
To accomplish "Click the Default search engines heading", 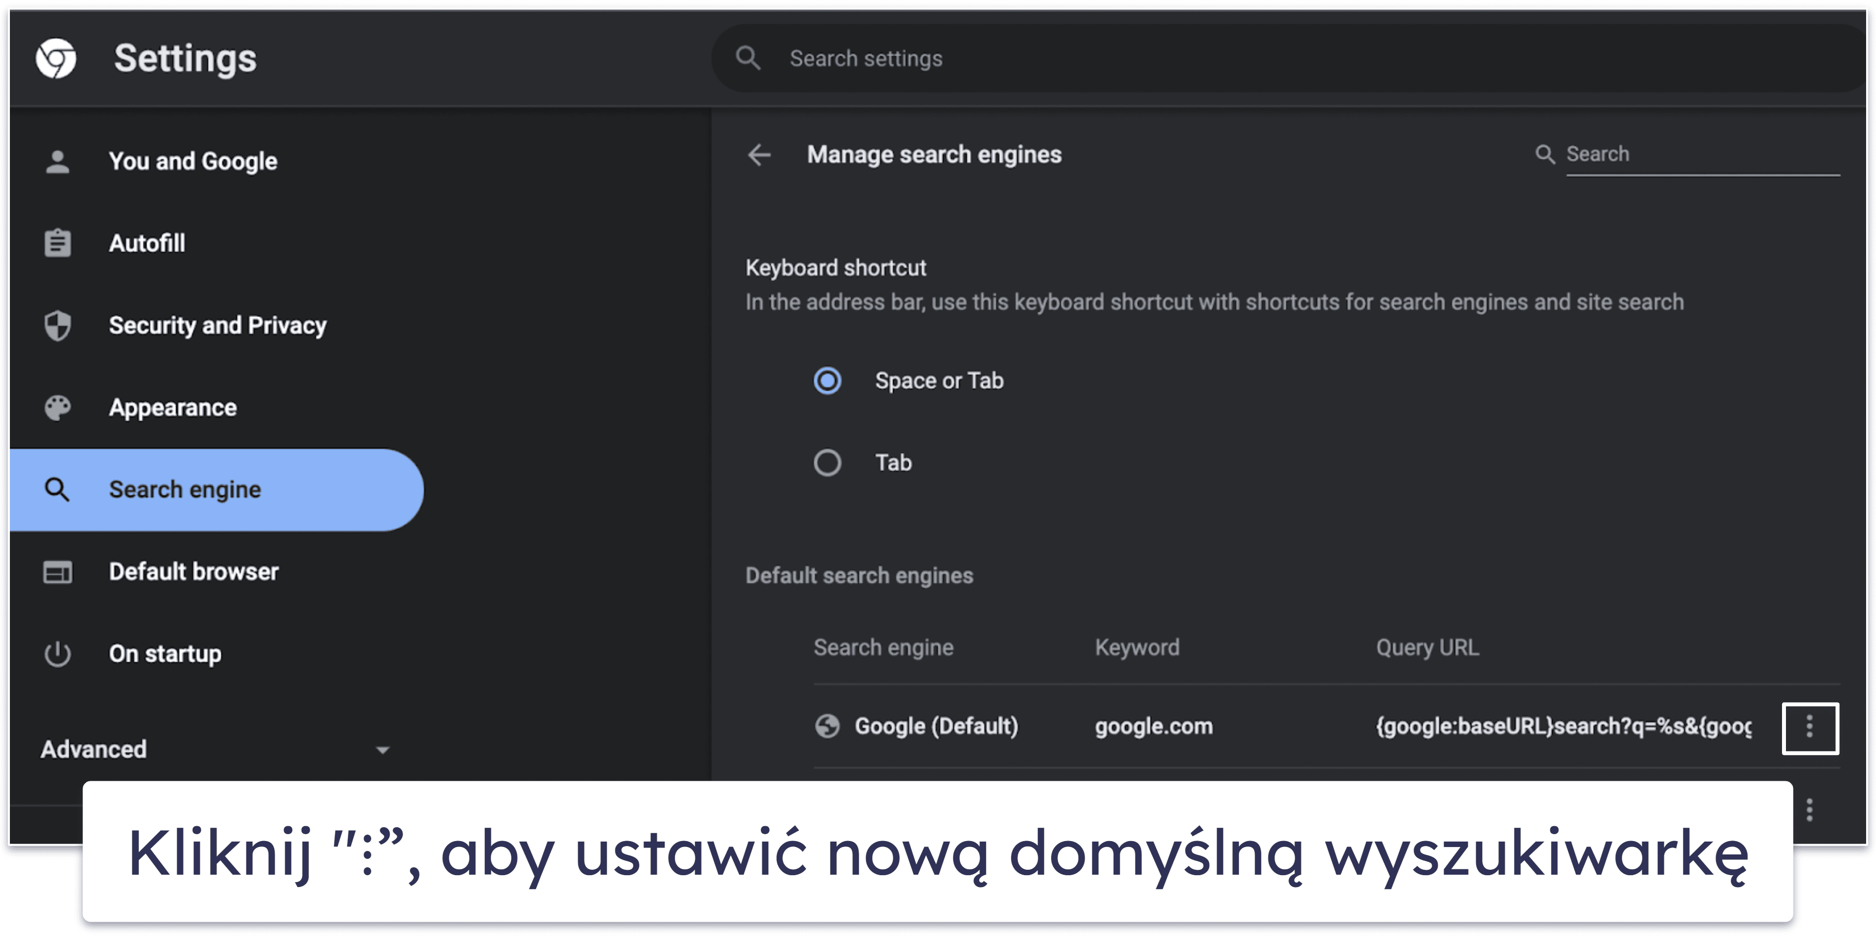I will pos(859,576).
